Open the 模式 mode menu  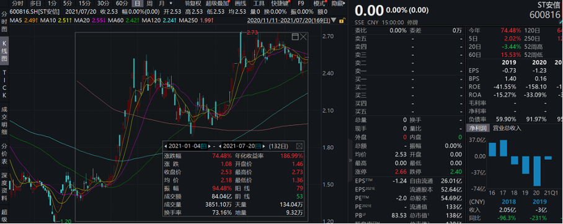(319, 4)
